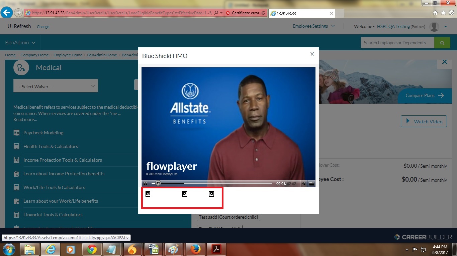Close the Blue Shield HMO dialog
The image size is (457, 256).
(312, 54)
